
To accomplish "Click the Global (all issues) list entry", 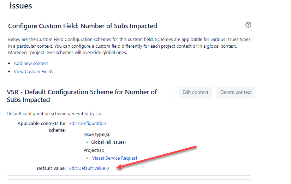I will point(108,142).
